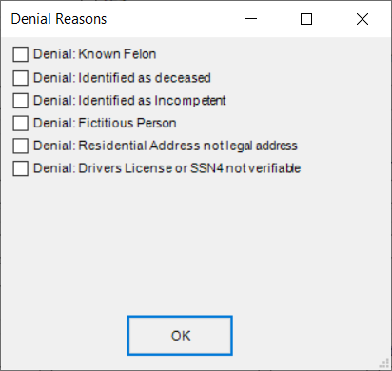Click the 'Identified as deceased' label text

coord(145,78)
